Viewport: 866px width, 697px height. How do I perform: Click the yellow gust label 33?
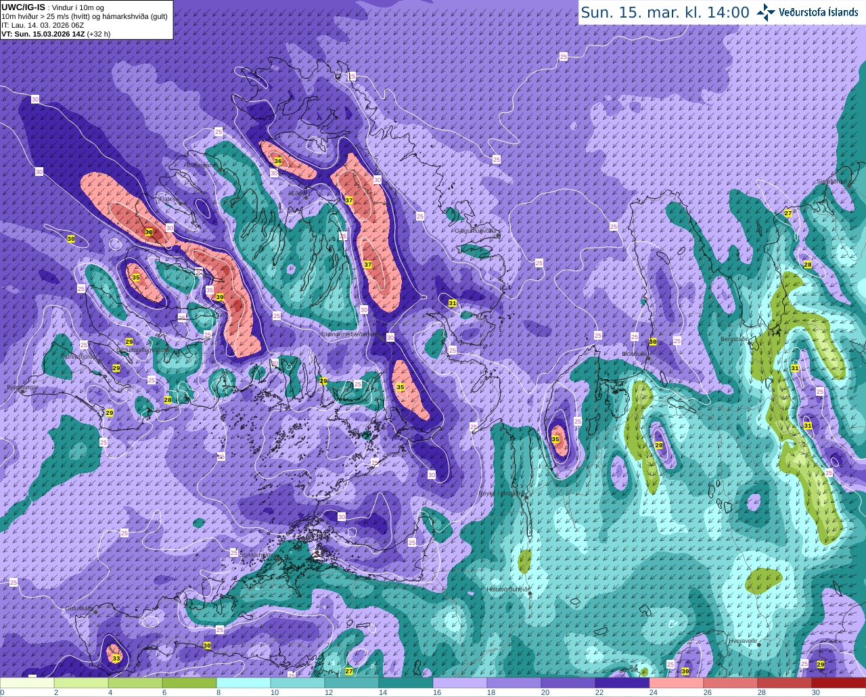(x=116, y=658)
